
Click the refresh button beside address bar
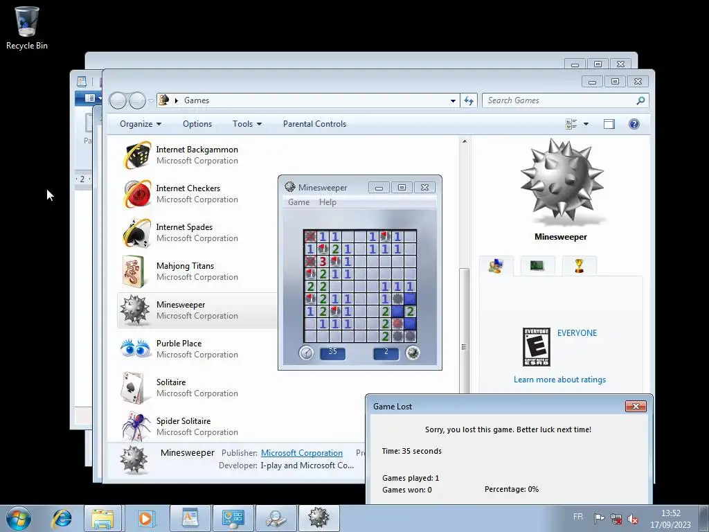[x=469, y=100]
